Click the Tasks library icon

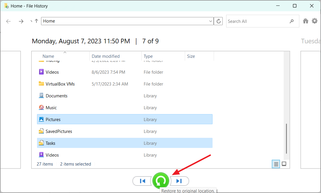pyautogui.click(x=41, y=143)
